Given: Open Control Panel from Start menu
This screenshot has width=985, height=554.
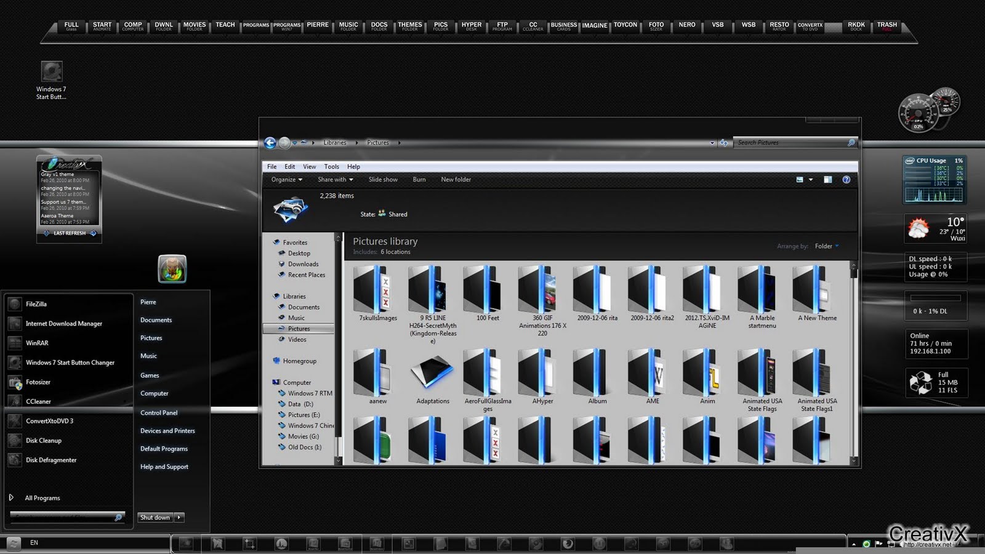Looking at the screenshot, I should (x=159, y=413).
